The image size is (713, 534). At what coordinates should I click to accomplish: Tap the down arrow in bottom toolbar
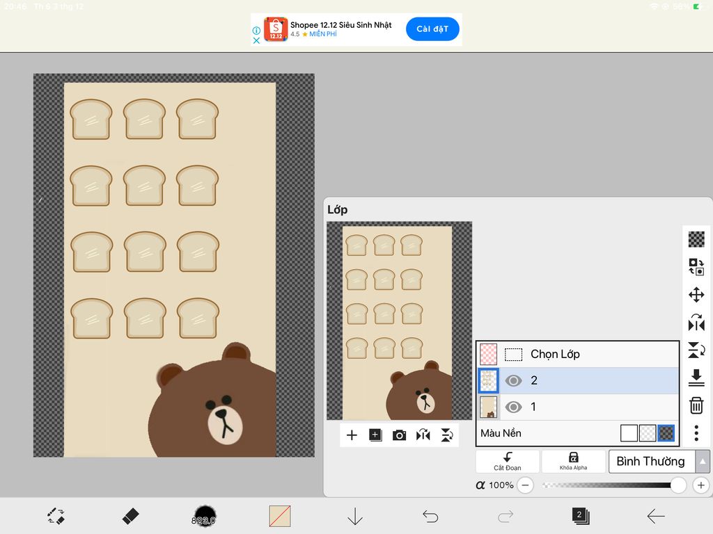(x=354, y=517)
